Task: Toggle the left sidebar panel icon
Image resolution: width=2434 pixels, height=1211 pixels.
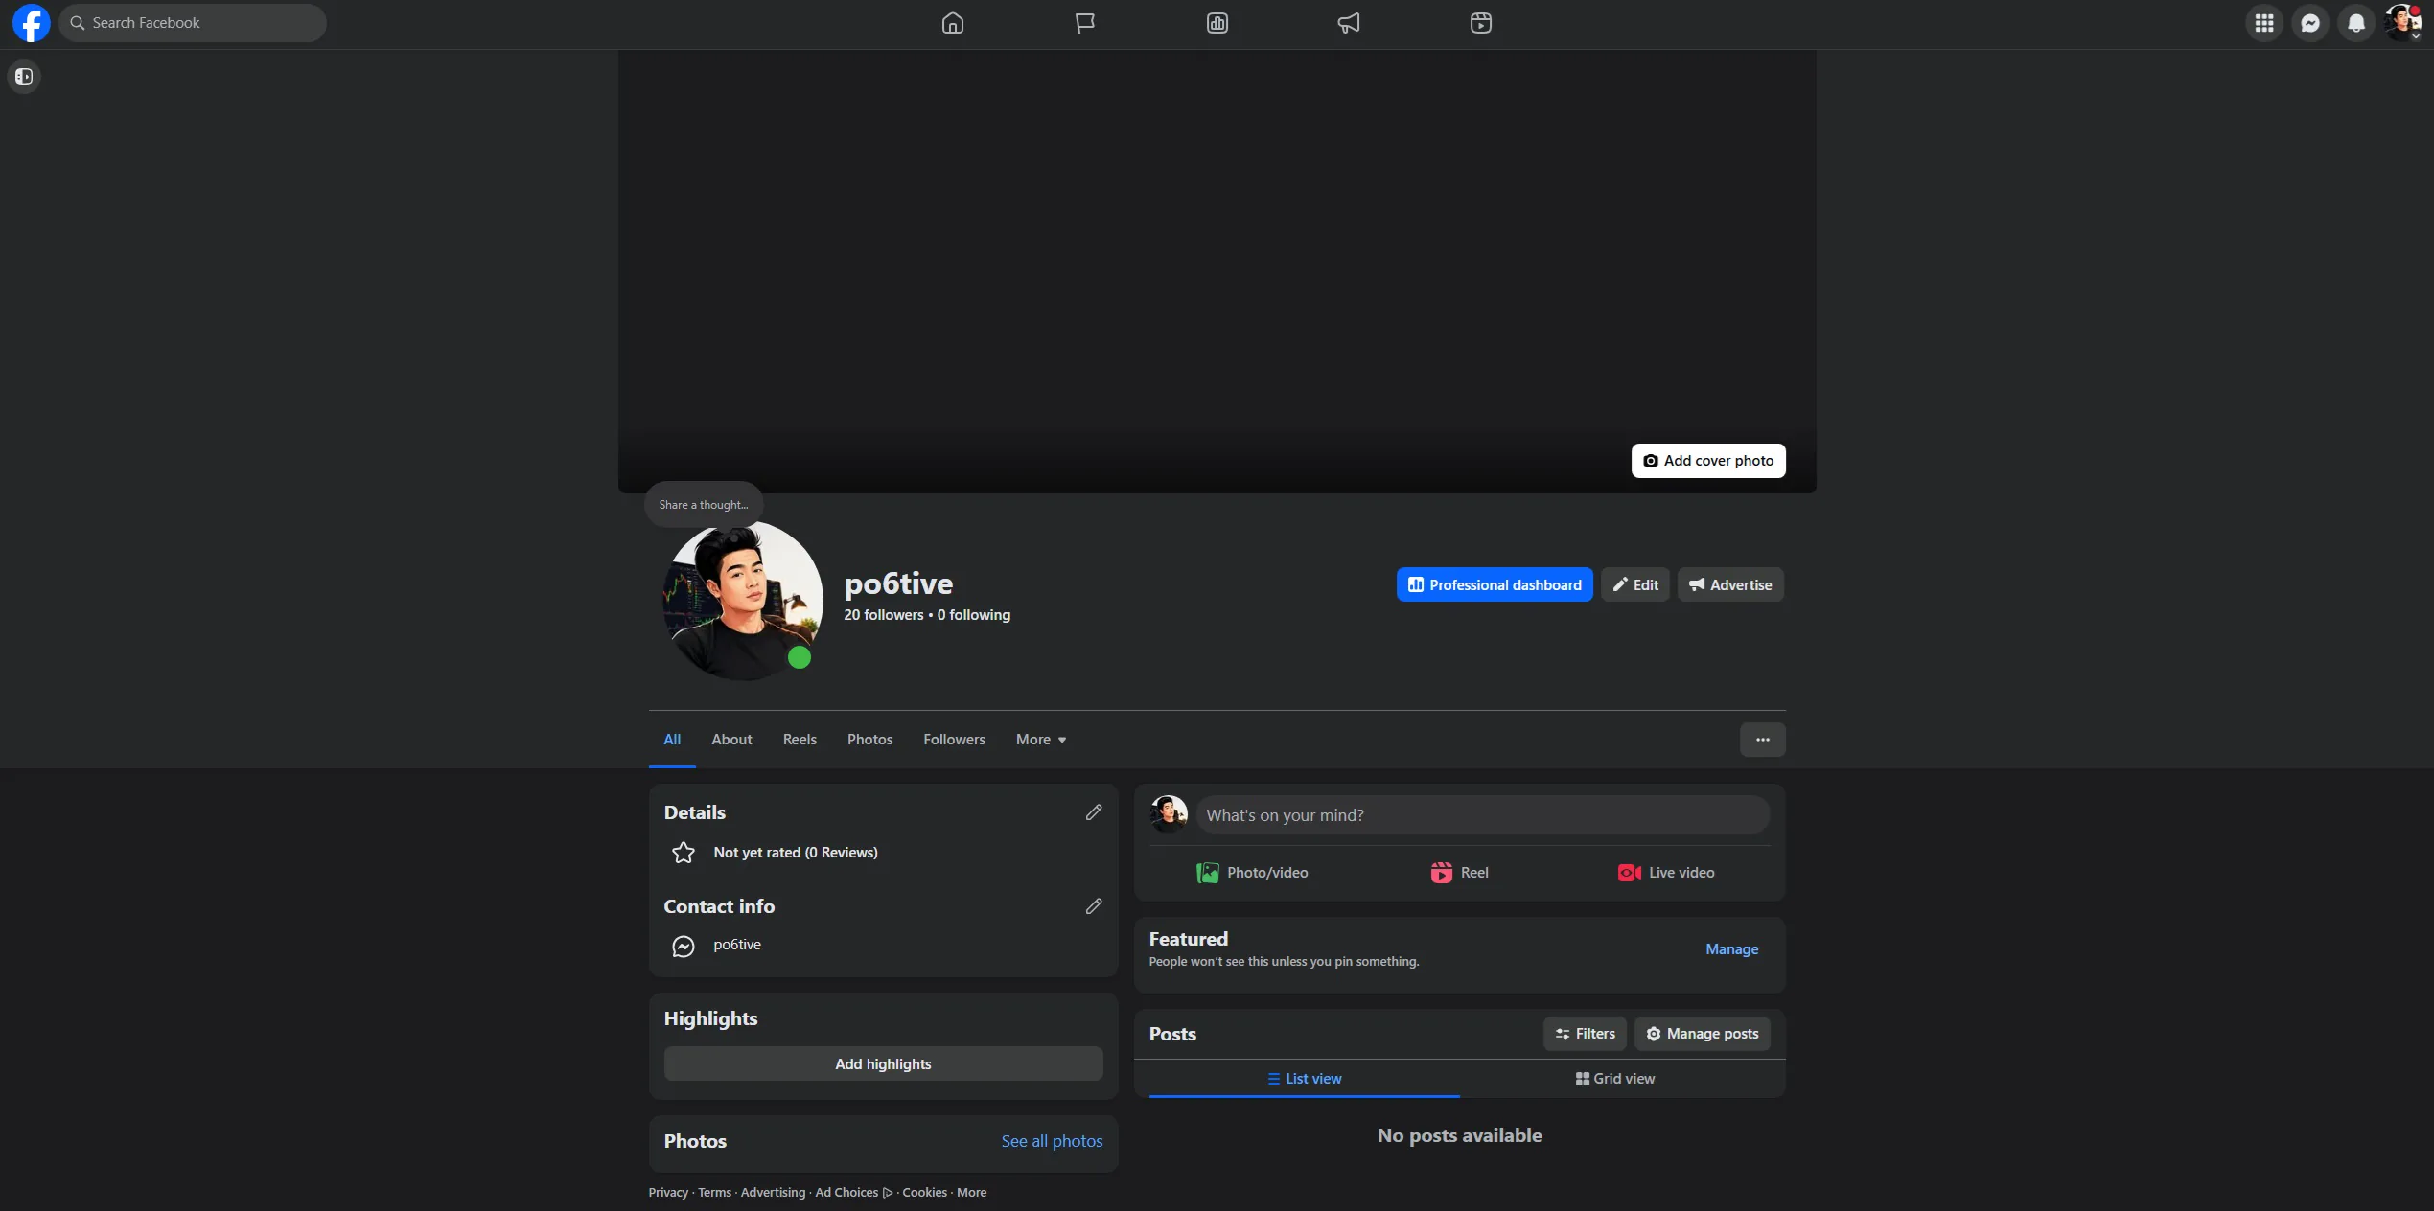Action: coord(24,77)
